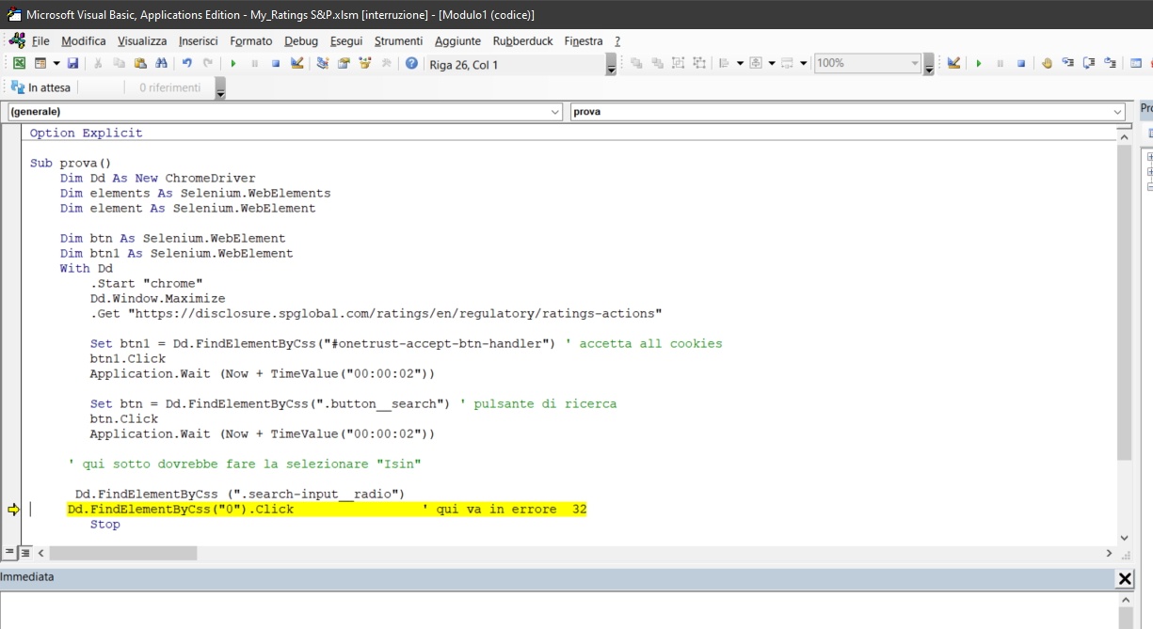Screen dimensions: 1153x629
Task: Click the Rubberduck refresh icon by In attesa
Action: 16,87
